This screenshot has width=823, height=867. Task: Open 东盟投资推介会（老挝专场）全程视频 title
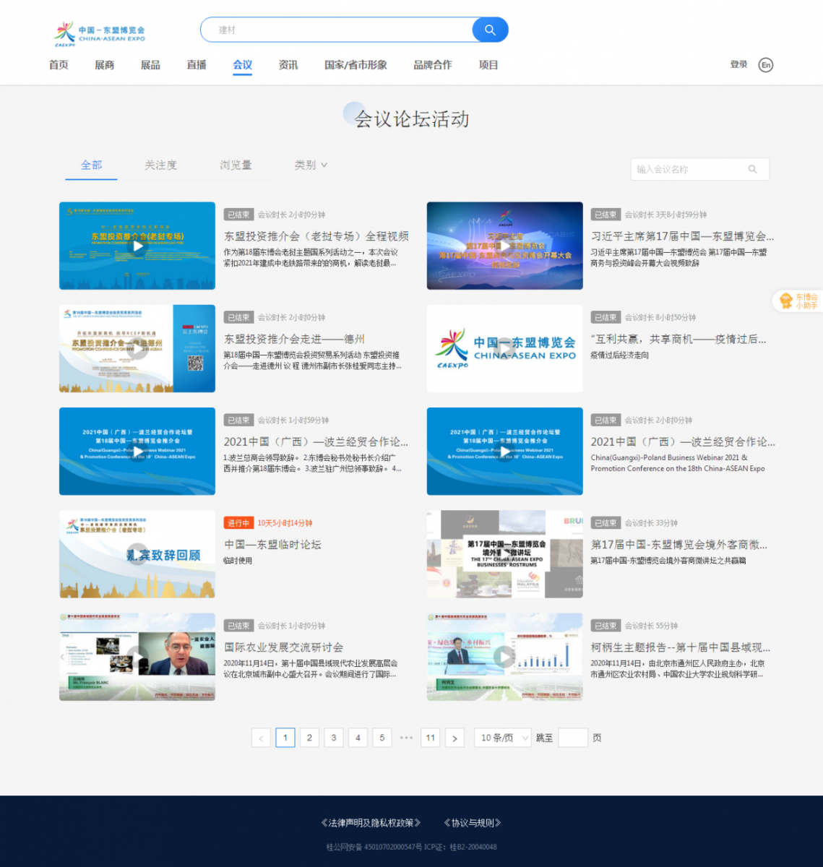click(316, 236)
